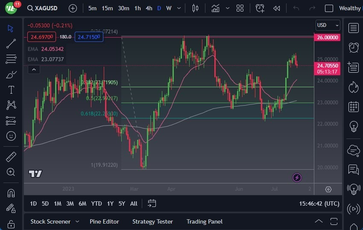363x230 pixels.
Task: Switch to the Pine Editor tab
Action: pos(104,221)
